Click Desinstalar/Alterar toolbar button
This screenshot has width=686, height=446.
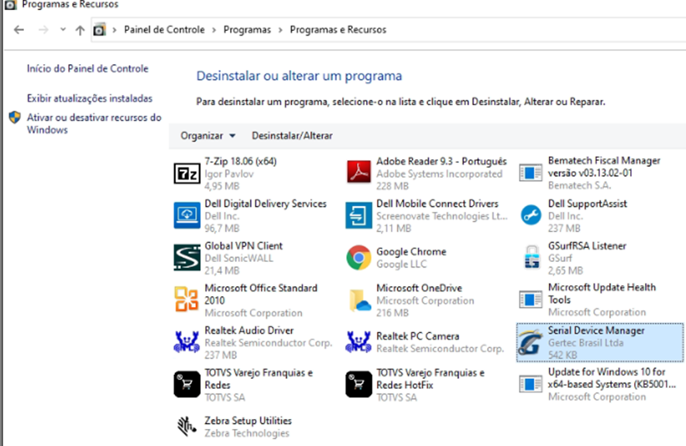coord(292,136)
